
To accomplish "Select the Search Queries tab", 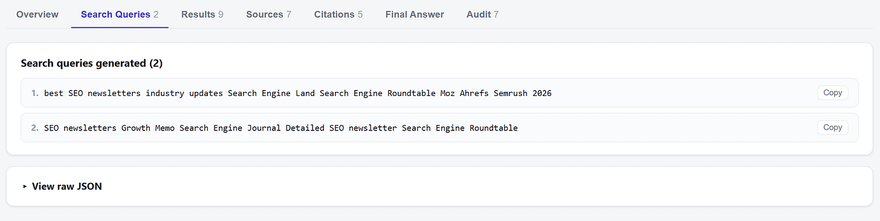I will (x=120, y=14).
